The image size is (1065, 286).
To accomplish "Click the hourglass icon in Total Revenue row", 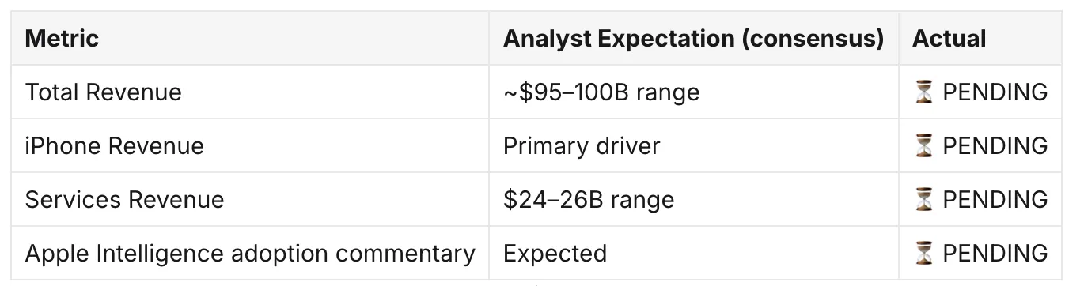I will click(923, 92).
